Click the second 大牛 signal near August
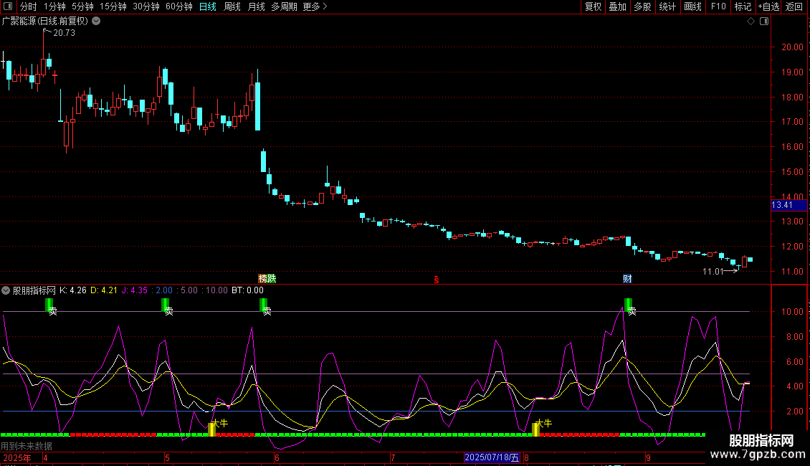The height and width of the screenshot is (466, 810). pyautogui.click(x=537, y=429)
